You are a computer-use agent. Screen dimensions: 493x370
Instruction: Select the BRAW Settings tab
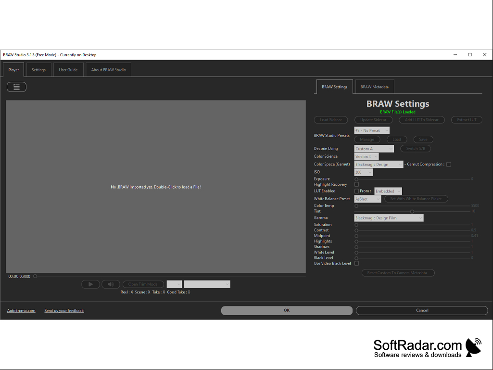pyautogui.click(x=335, y=87)
